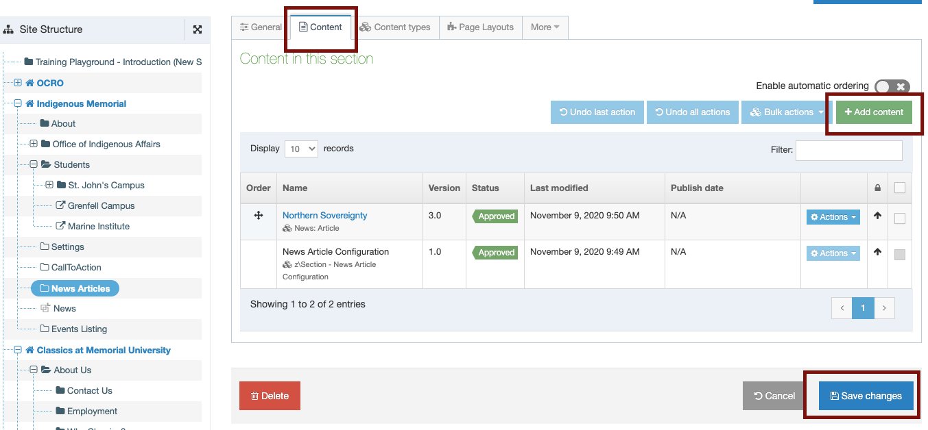Select the OCRO home site node
This screenshot has width=928, height=430.
click(49, 83)
